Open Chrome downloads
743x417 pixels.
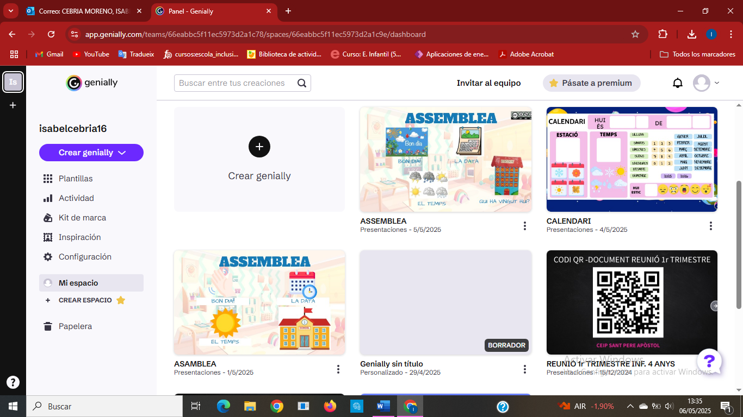pyautogui.click(x=692, y=34)
